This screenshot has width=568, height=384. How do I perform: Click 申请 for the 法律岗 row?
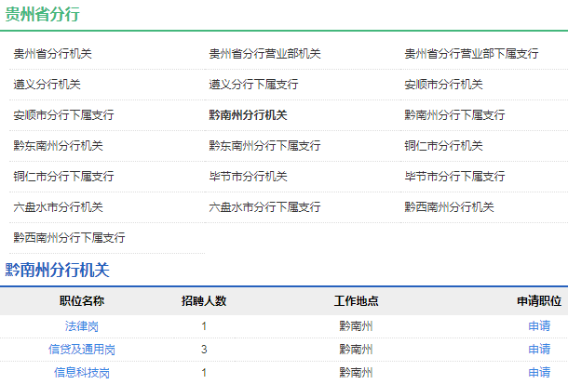pos(538,326)
